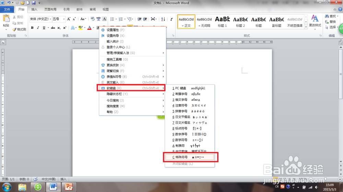
Task: Click the bullets list icon
Action: point(112,19)
